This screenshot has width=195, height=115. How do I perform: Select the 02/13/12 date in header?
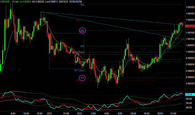coord(63,2)
